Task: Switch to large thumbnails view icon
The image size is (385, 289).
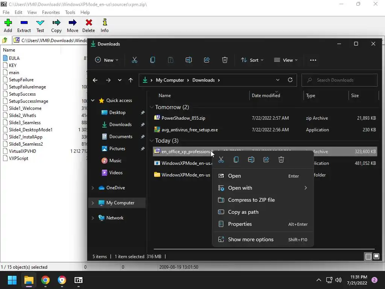Action: [x=376, y=257]
